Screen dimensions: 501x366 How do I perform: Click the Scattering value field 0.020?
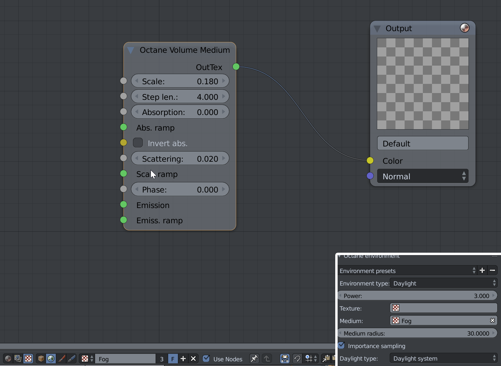pos(180,159)
